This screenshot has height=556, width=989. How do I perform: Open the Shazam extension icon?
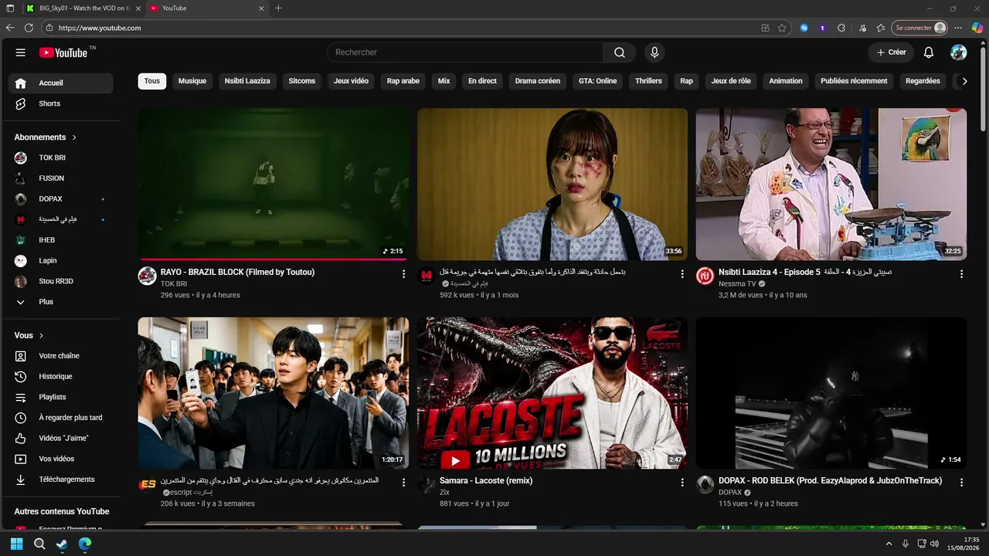[x=804, y=28]
